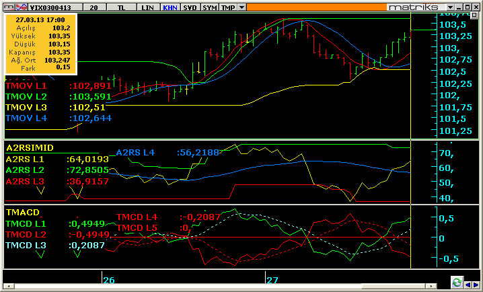Click the VIX0300413 symbol name field
The height and width of the screenshot is (292, 483).
tap(47, 6)
